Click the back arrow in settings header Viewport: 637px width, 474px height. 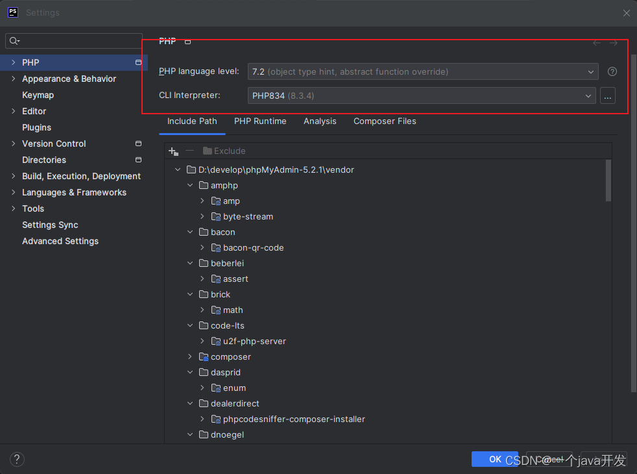(x=597, y=41)
